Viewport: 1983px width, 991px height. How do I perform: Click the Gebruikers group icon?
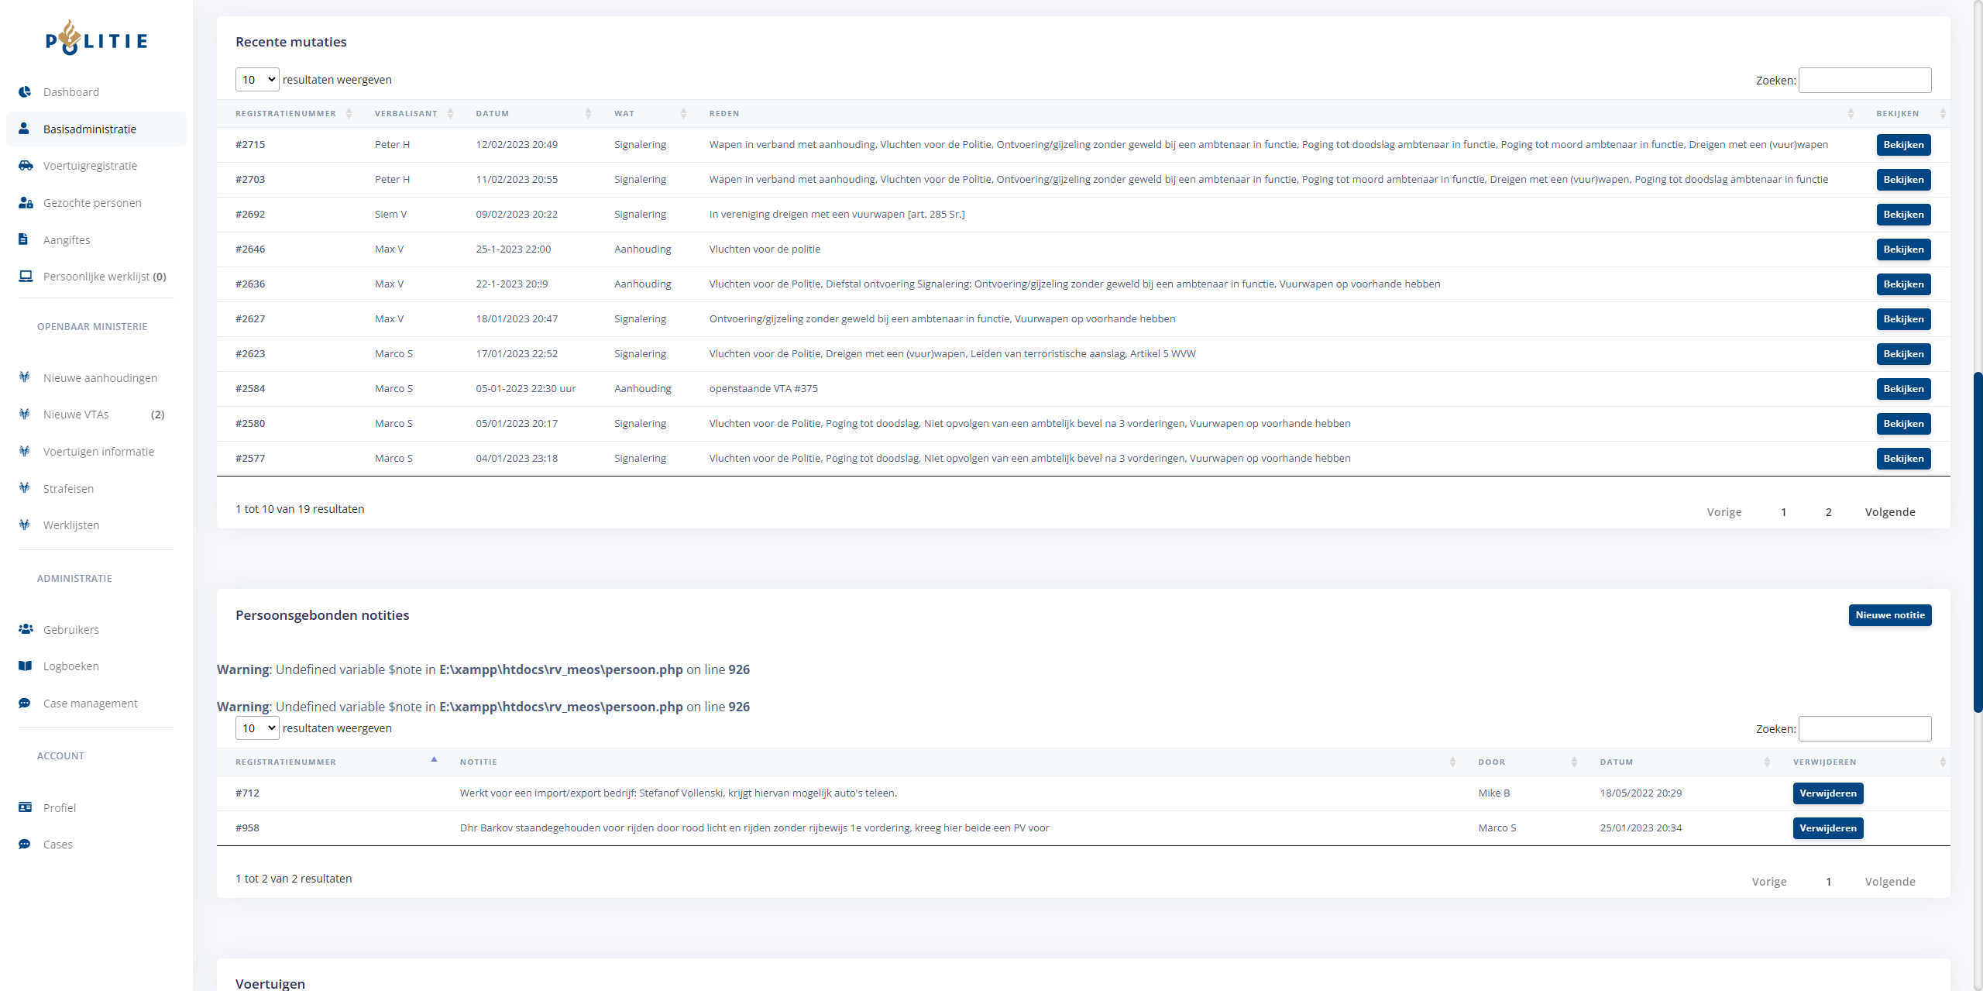(x=26, y=629)
